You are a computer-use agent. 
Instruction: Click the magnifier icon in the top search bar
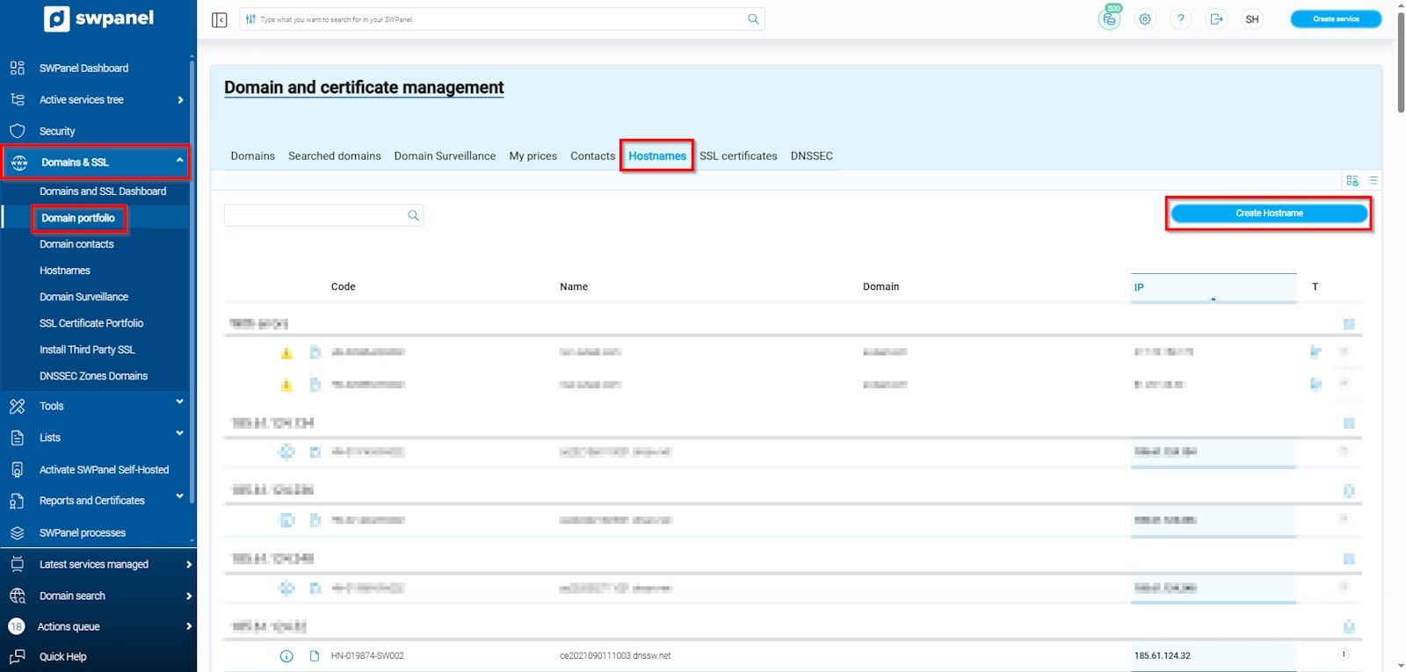coord(753,19)
